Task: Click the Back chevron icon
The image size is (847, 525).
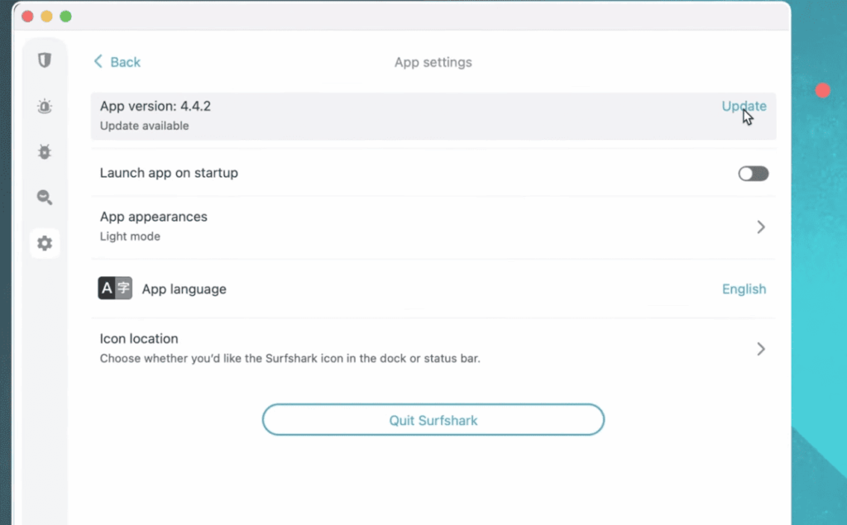Action: [98, 62]
